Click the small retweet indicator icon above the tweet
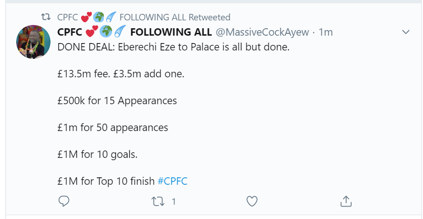 point(46,17)
